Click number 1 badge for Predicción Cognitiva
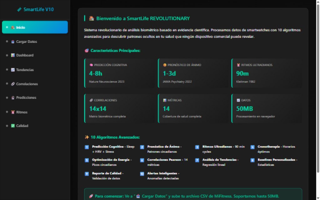Image resolution: width=320 pixels, height=200 pixels. point(87,147)
